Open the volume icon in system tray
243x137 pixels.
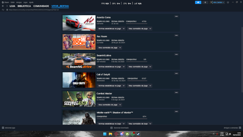coord(230,134)
